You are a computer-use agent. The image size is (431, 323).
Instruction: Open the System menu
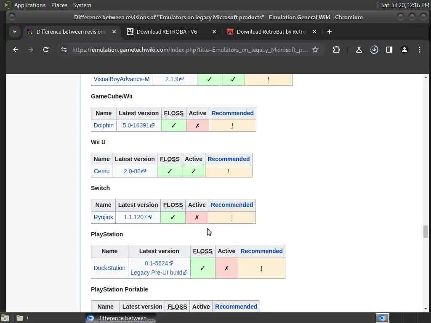(82, 5)
